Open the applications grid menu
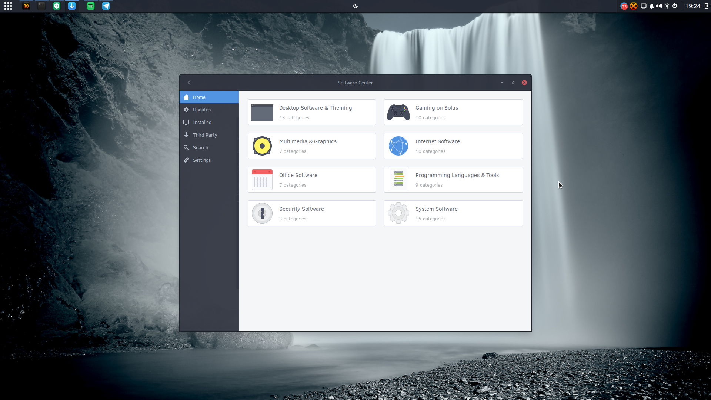Image resolution: width=711 pixels, height=400 pixels. [x=8, y=6]
